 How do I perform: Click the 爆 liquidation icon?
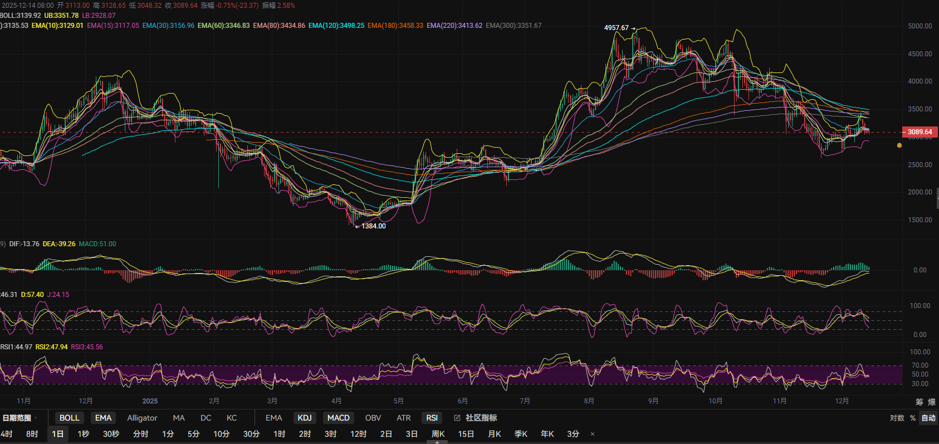coord(931,402)
